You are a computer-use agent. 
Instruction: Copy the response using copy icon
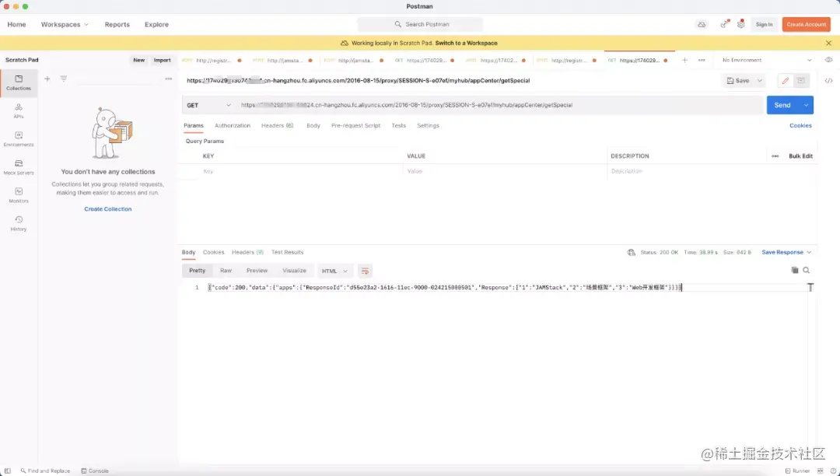pos(794,271)
